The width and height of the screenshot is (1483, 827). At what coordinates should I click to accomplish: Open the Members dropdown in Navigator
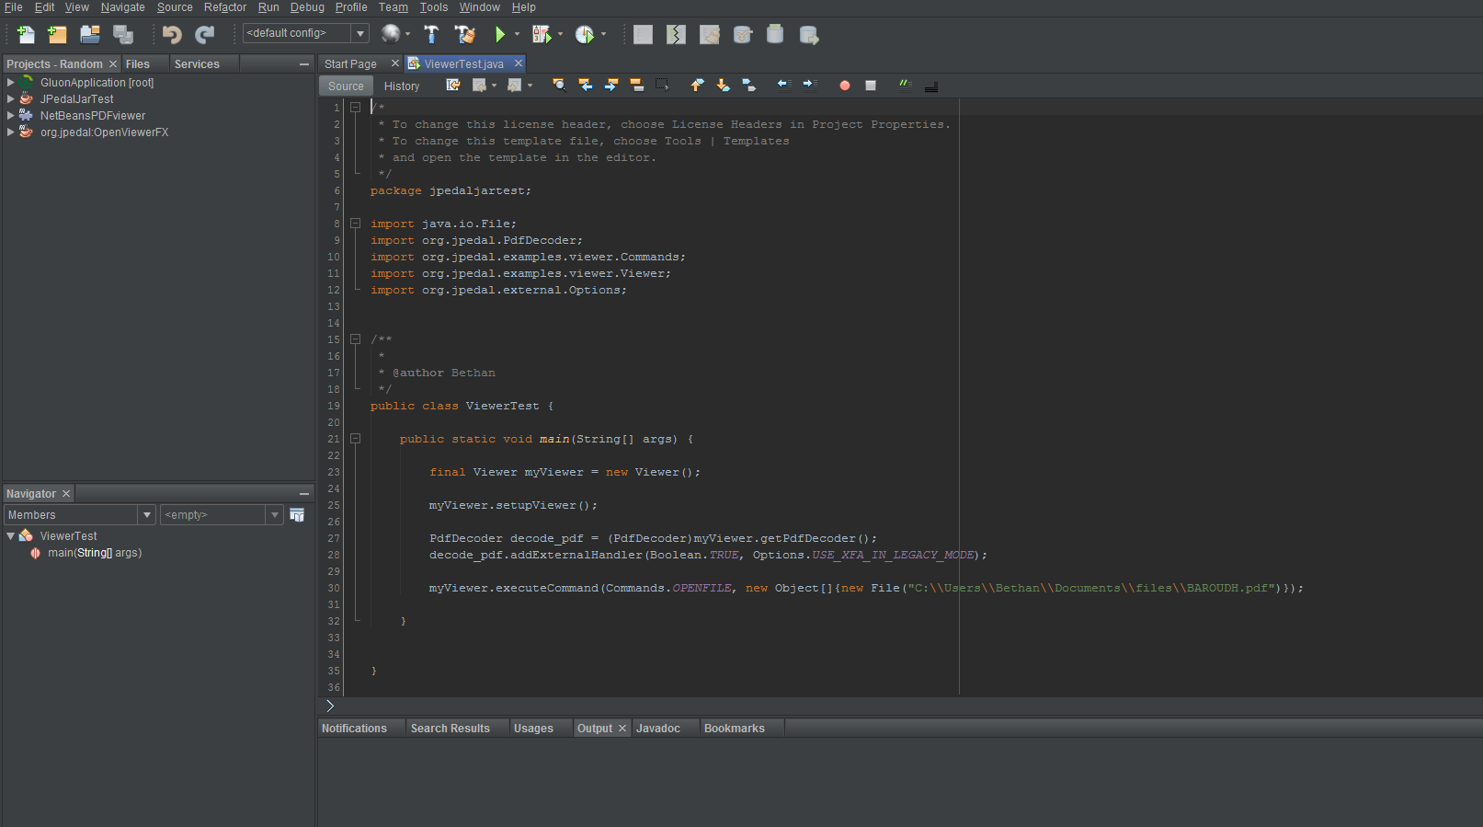coord(146,515)
